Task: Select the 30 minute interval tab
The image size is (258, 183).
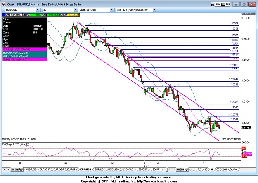Action: (x=212, y=169)
